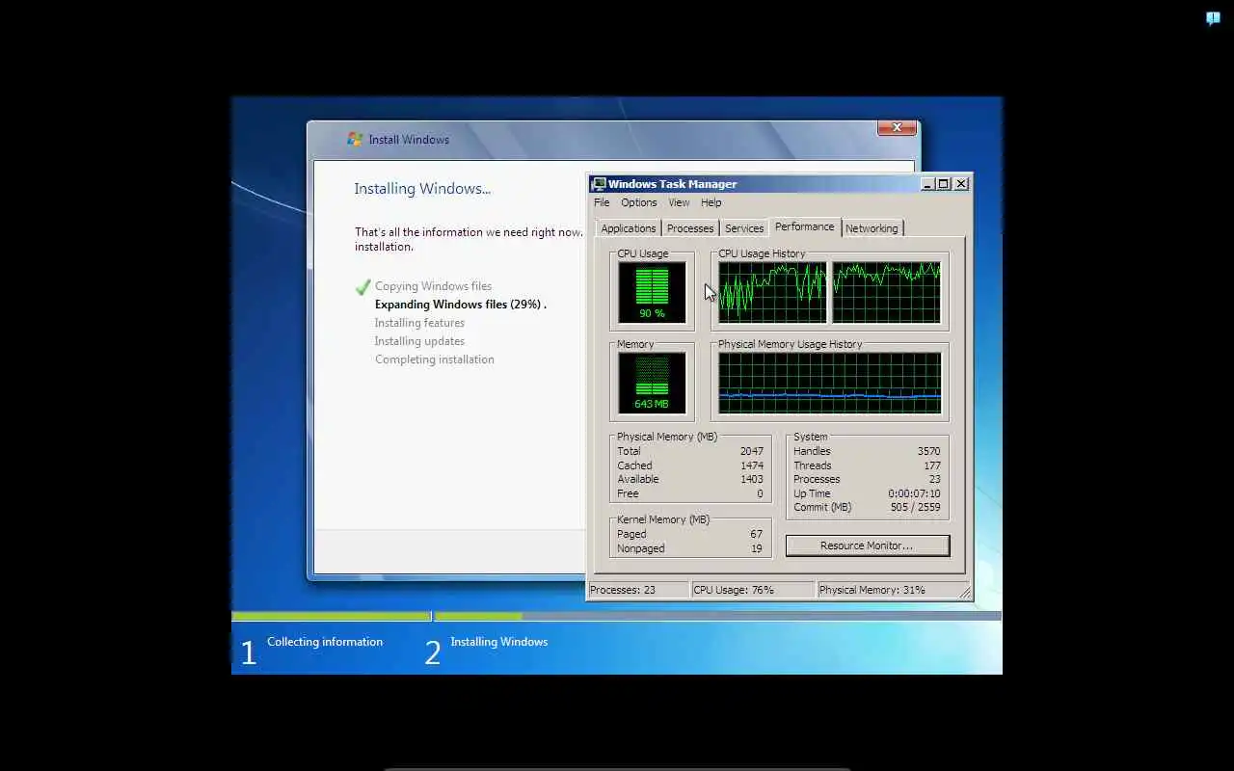1234x771 pixels.
Task: Switch to the Services tab
Action: (744, 228)
